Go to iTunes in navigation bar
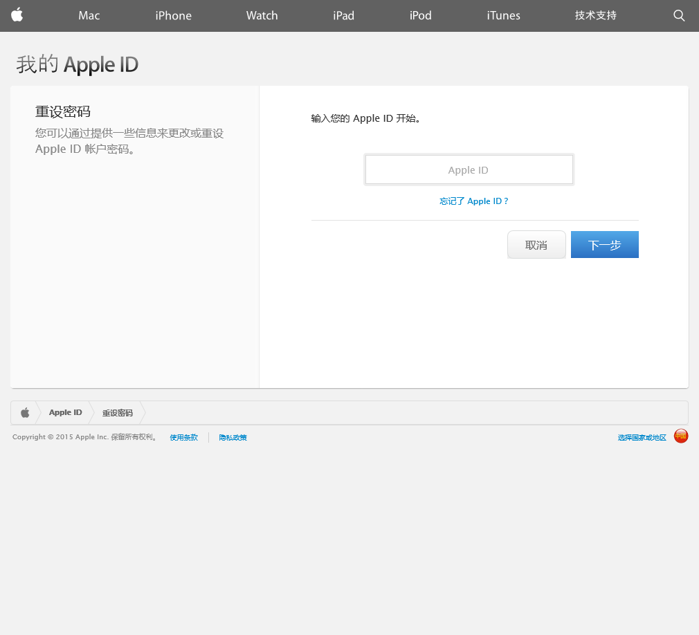This screenshot has width=699, height=635. point(503,16)
